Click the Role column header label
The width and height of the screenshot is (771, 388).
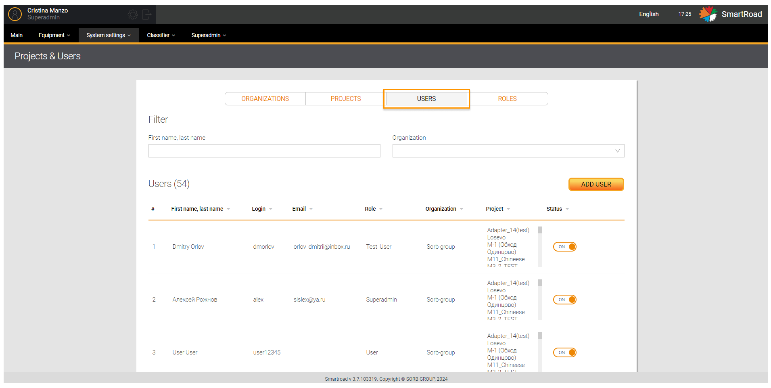tap(370, 209)
